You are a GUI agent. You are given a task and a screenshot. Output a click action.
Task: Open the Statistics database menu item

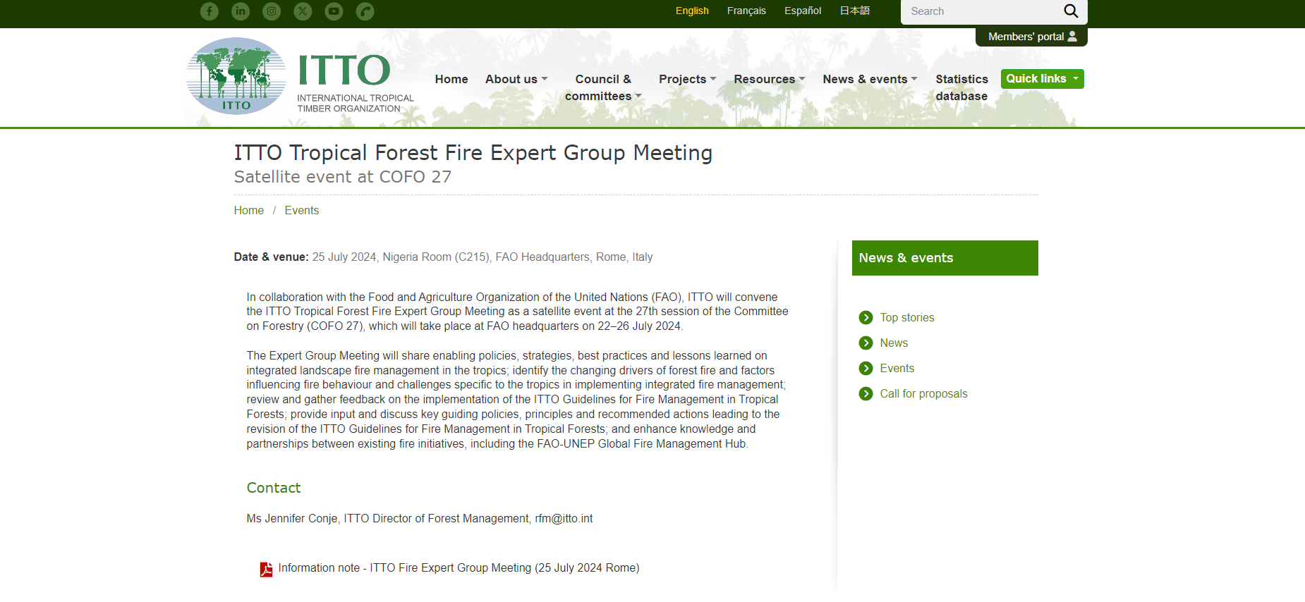click(961, 87)
